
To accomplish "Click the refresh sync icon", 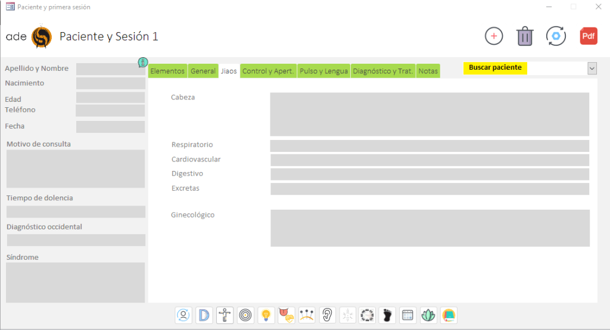I will tap(556, 36).
